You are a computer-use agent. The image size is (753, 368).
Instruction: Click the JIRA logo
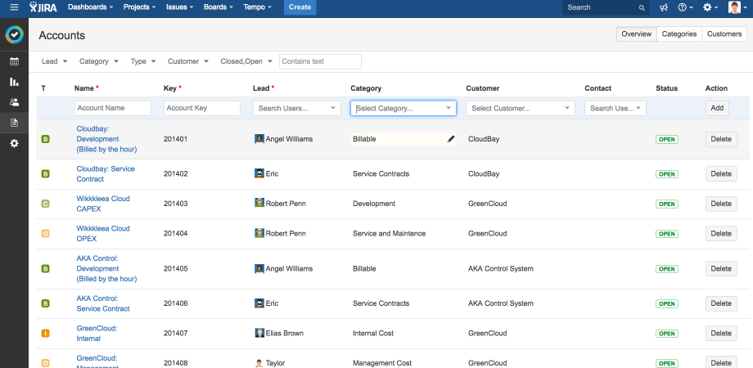[x=43, y=7]
